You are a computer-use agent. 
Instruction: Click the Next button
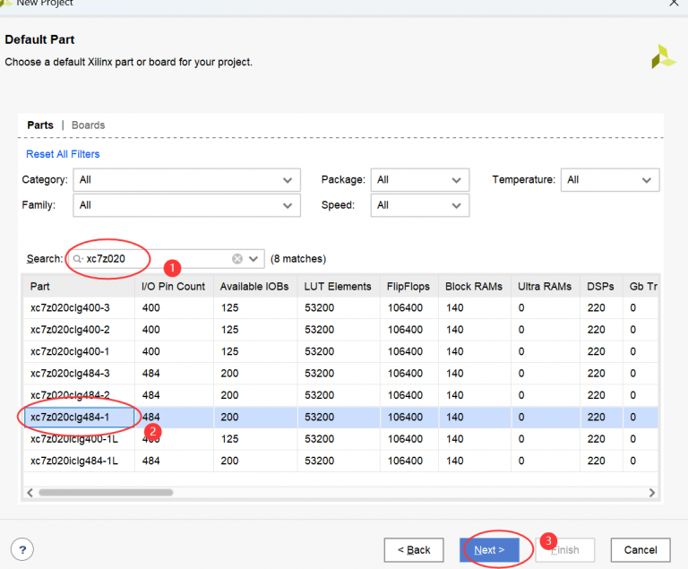coord(490,549)
